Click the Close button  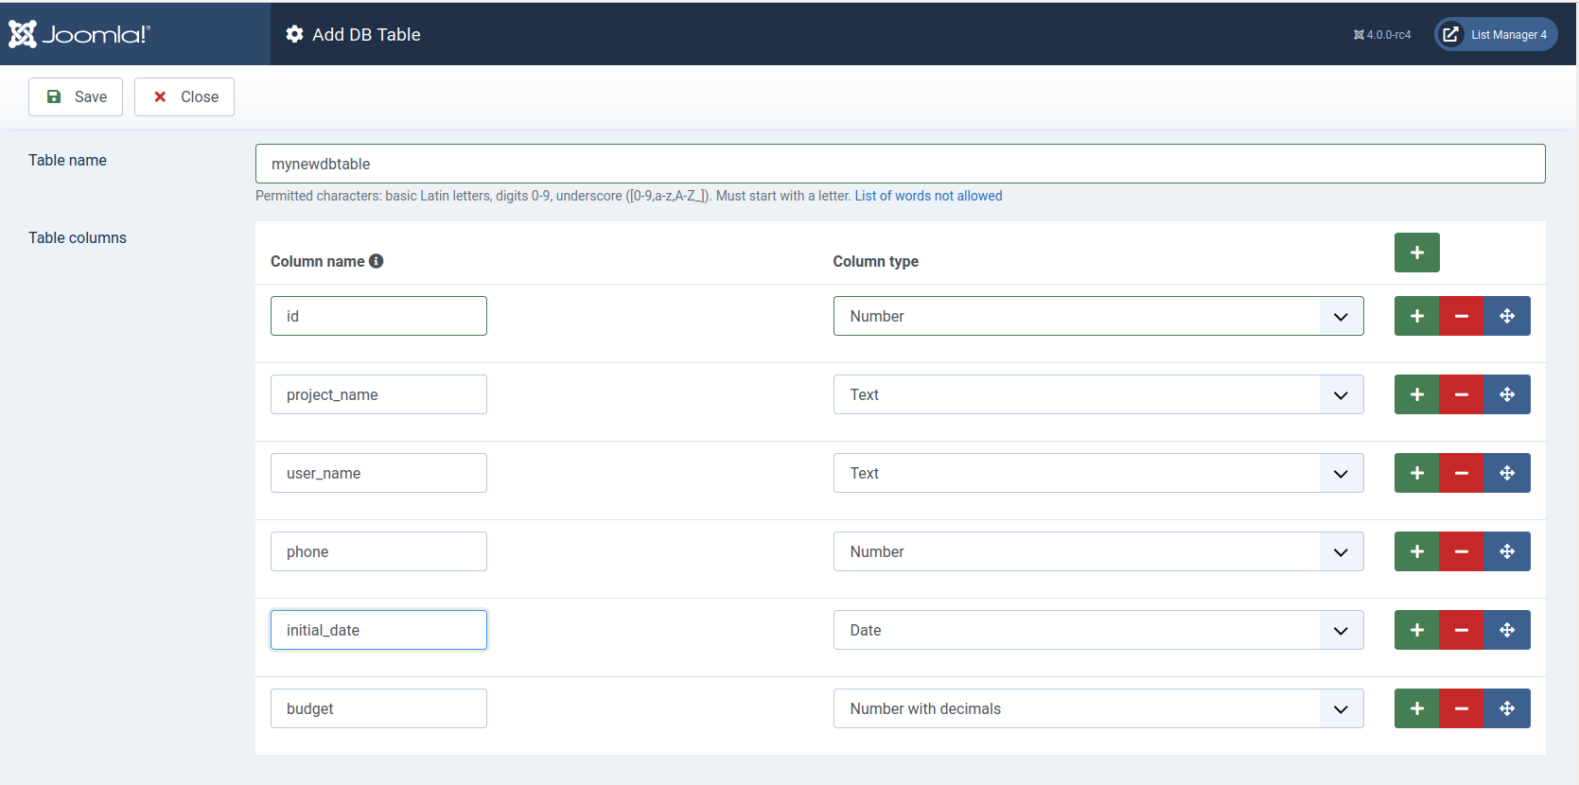coord(184,96)
